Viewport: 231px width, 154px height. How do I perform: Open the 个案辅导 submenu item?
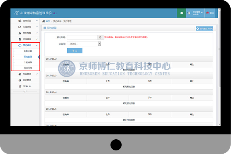[28, 62]
